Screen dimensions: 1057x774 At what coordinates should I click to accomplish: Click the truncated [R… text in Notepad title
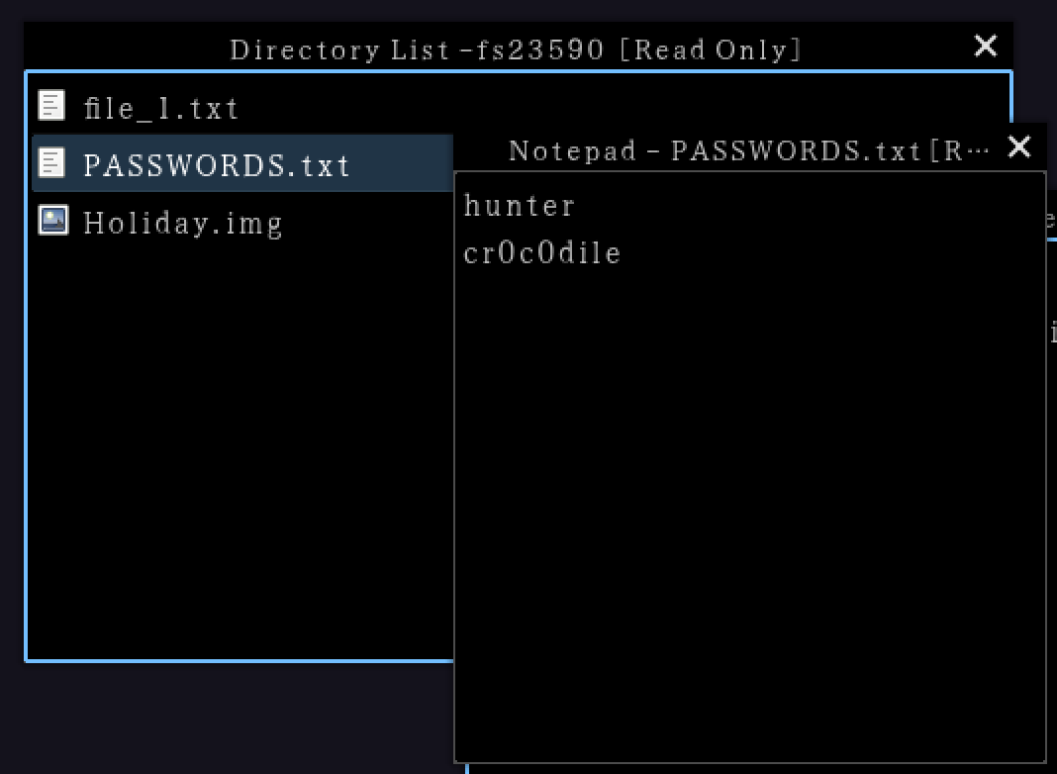959,150
